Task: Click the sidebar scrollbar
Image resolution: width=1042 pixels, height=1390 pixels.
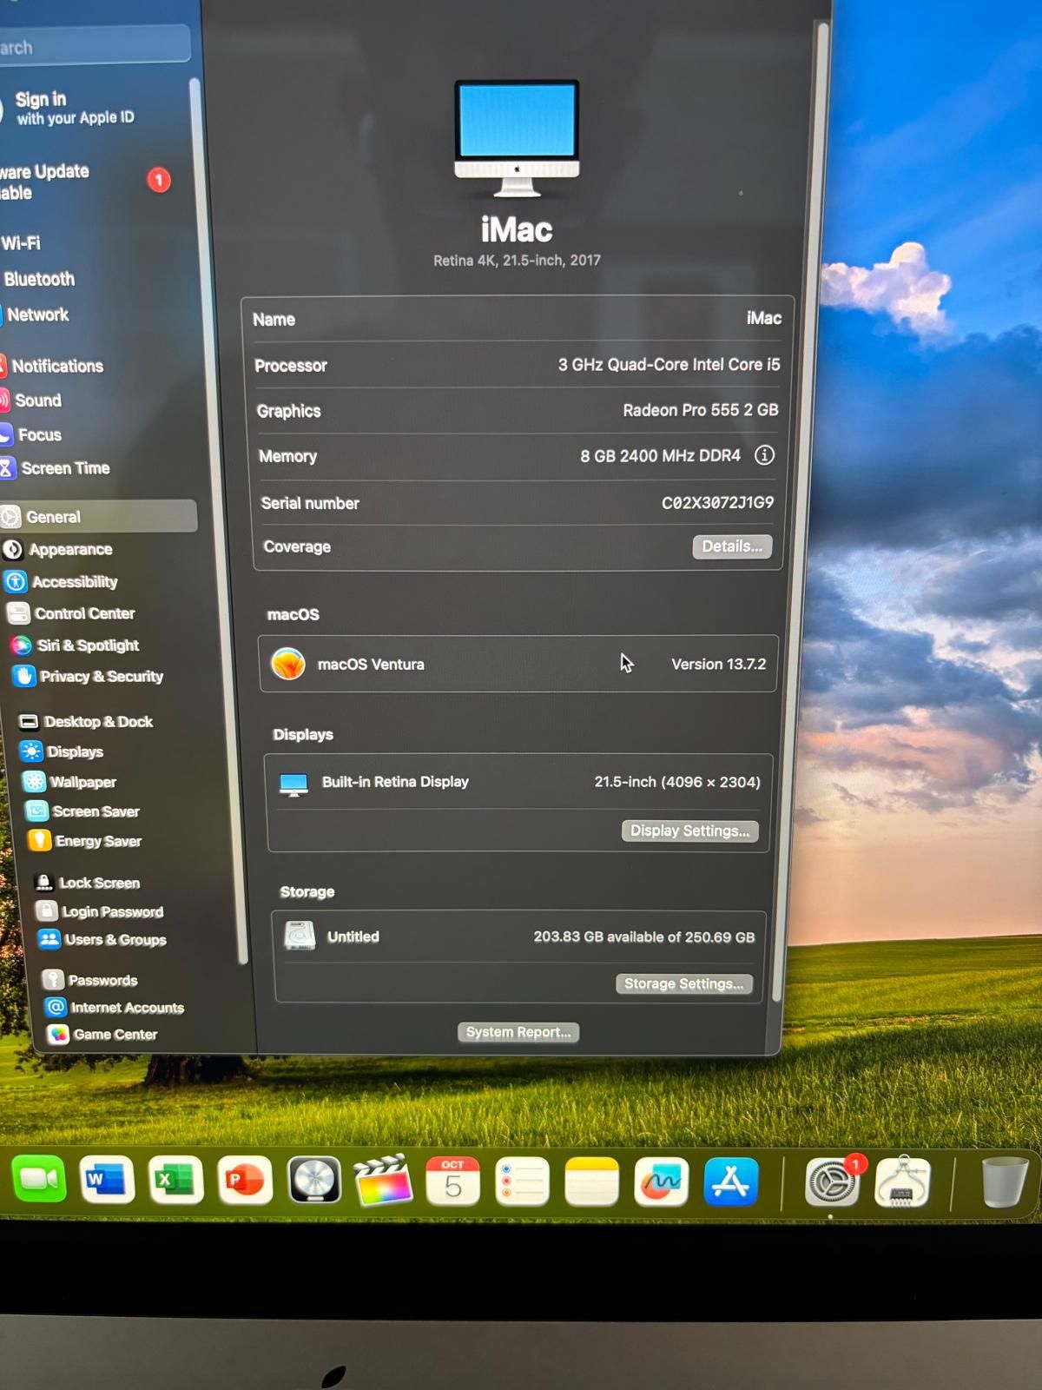Action: point(220,521)
